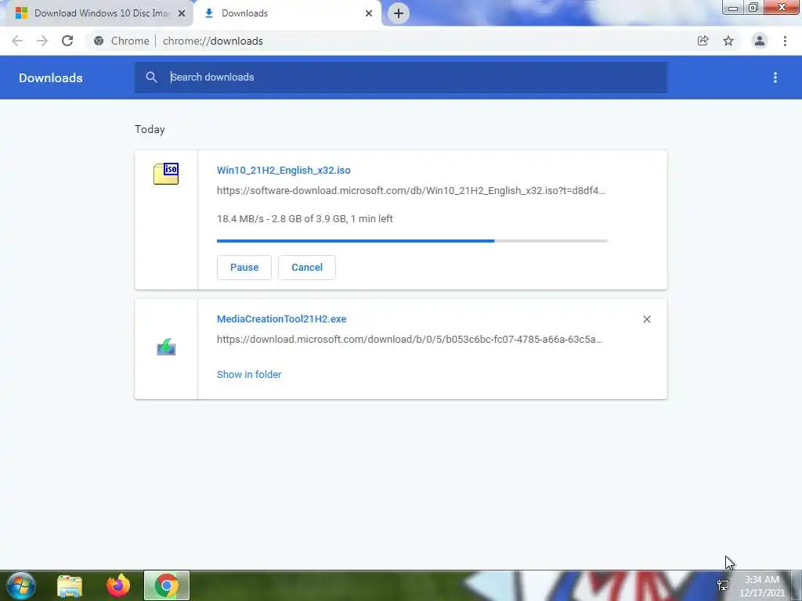Click the Today date heading
This screenshot has width=802, height=601.
[150, 129]
